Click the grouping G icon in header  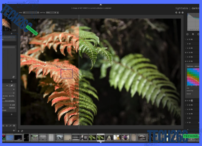176,13
